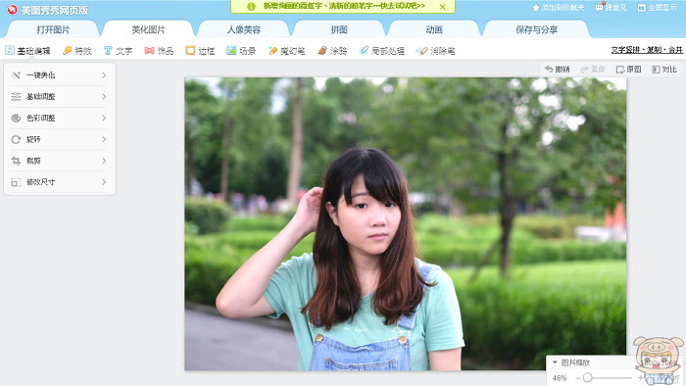
Task: Collapse the 图片缩放 zoom panel arrow
Action: (x=555, y=362)
